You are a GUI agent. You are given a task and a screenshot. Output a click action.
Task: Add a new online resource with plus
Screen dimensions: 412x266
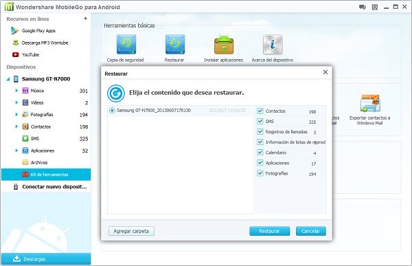pos(85,19)
